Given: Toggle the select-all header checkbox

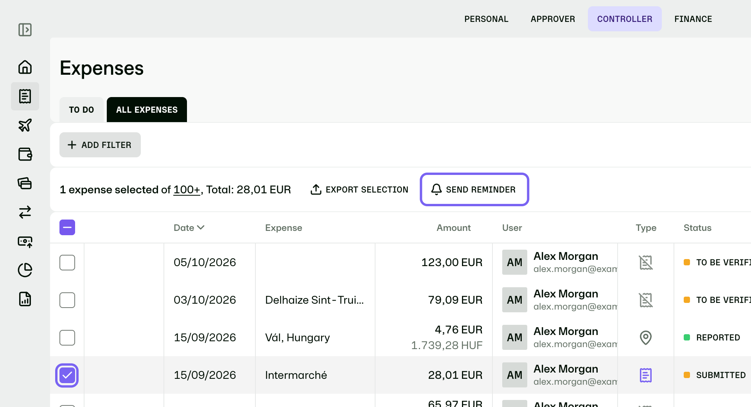Looking at the screenshot, I should coord(67,227).
